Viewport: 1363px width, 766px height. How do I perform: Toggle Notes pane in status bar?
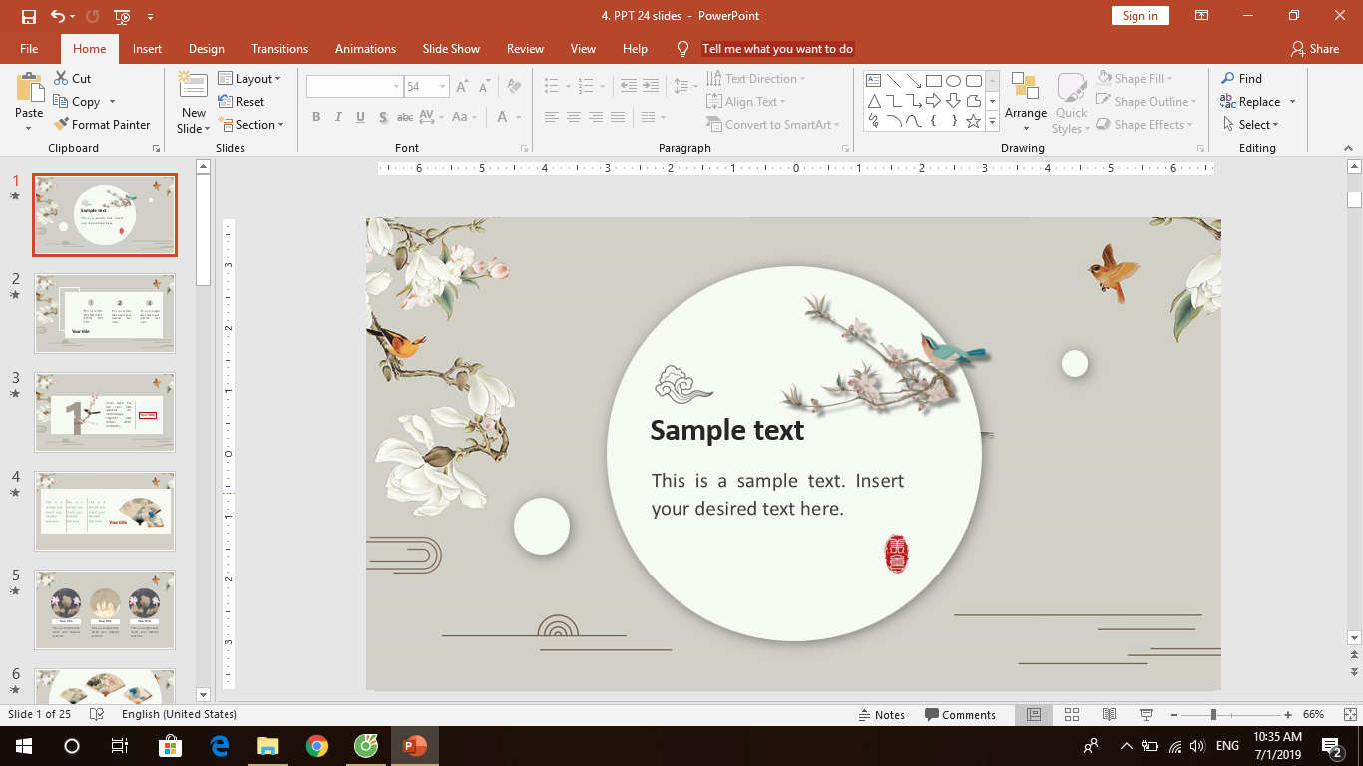[881, 715]
